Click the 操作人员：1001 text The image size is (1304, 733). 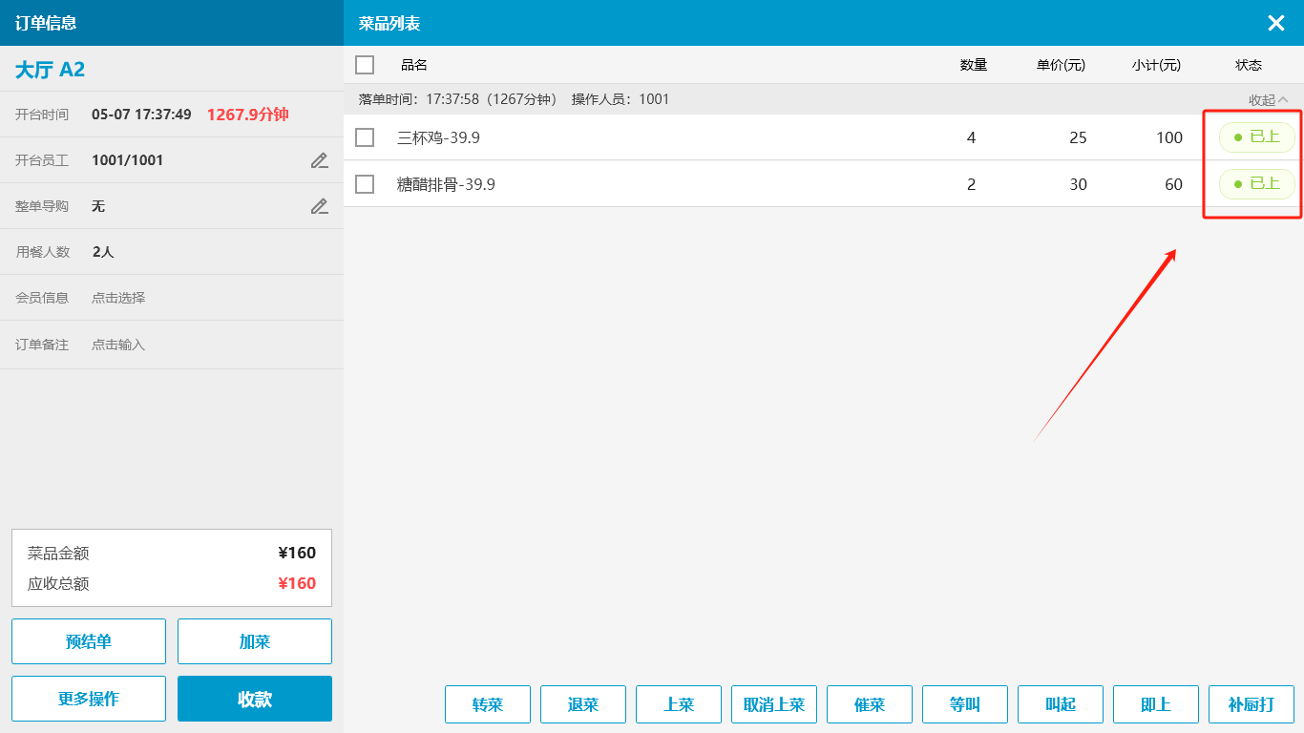(620, 99)
